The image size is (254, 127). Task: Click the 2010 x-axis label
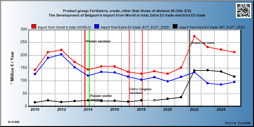(x=35, y=110)
